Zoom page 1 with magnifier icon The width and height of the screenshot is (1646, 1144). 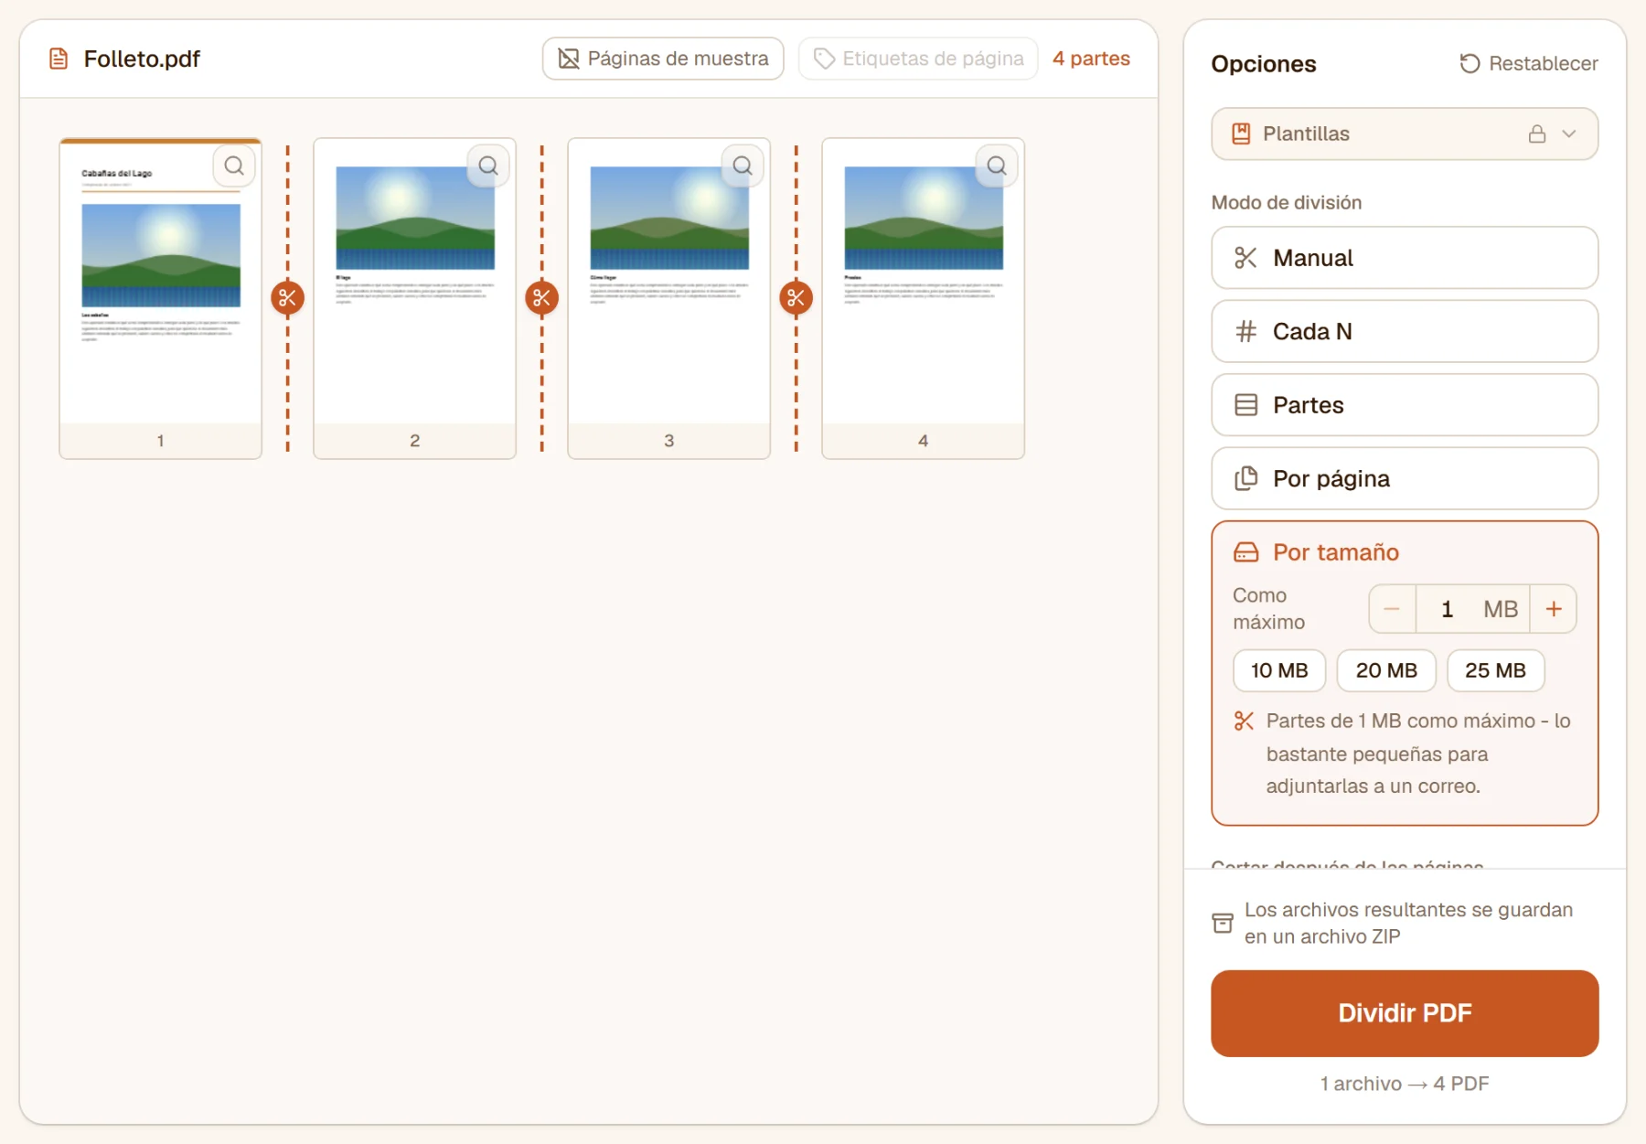234,166
